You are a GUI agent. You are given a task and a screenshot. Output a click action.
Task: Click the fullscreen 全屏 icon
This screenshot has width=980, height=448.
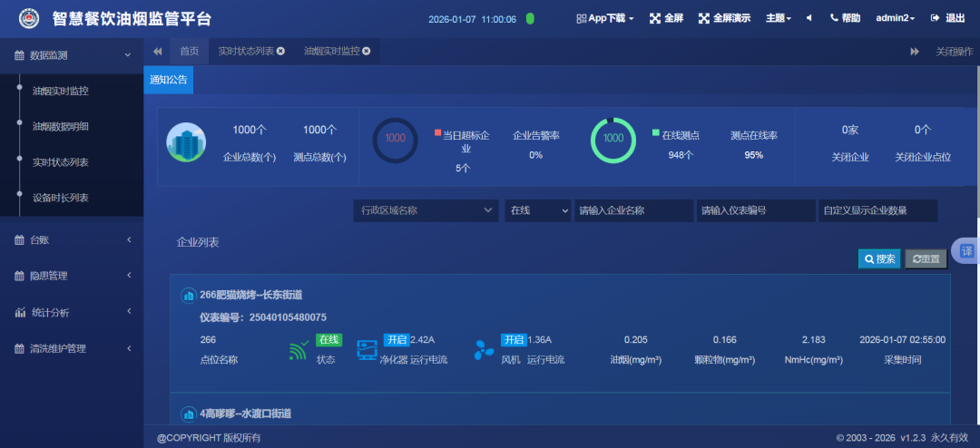655,18
